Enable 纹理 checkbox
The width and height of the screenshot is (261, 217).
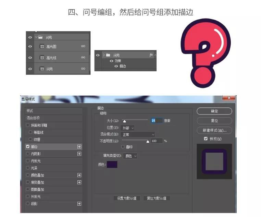pos(30,139)
